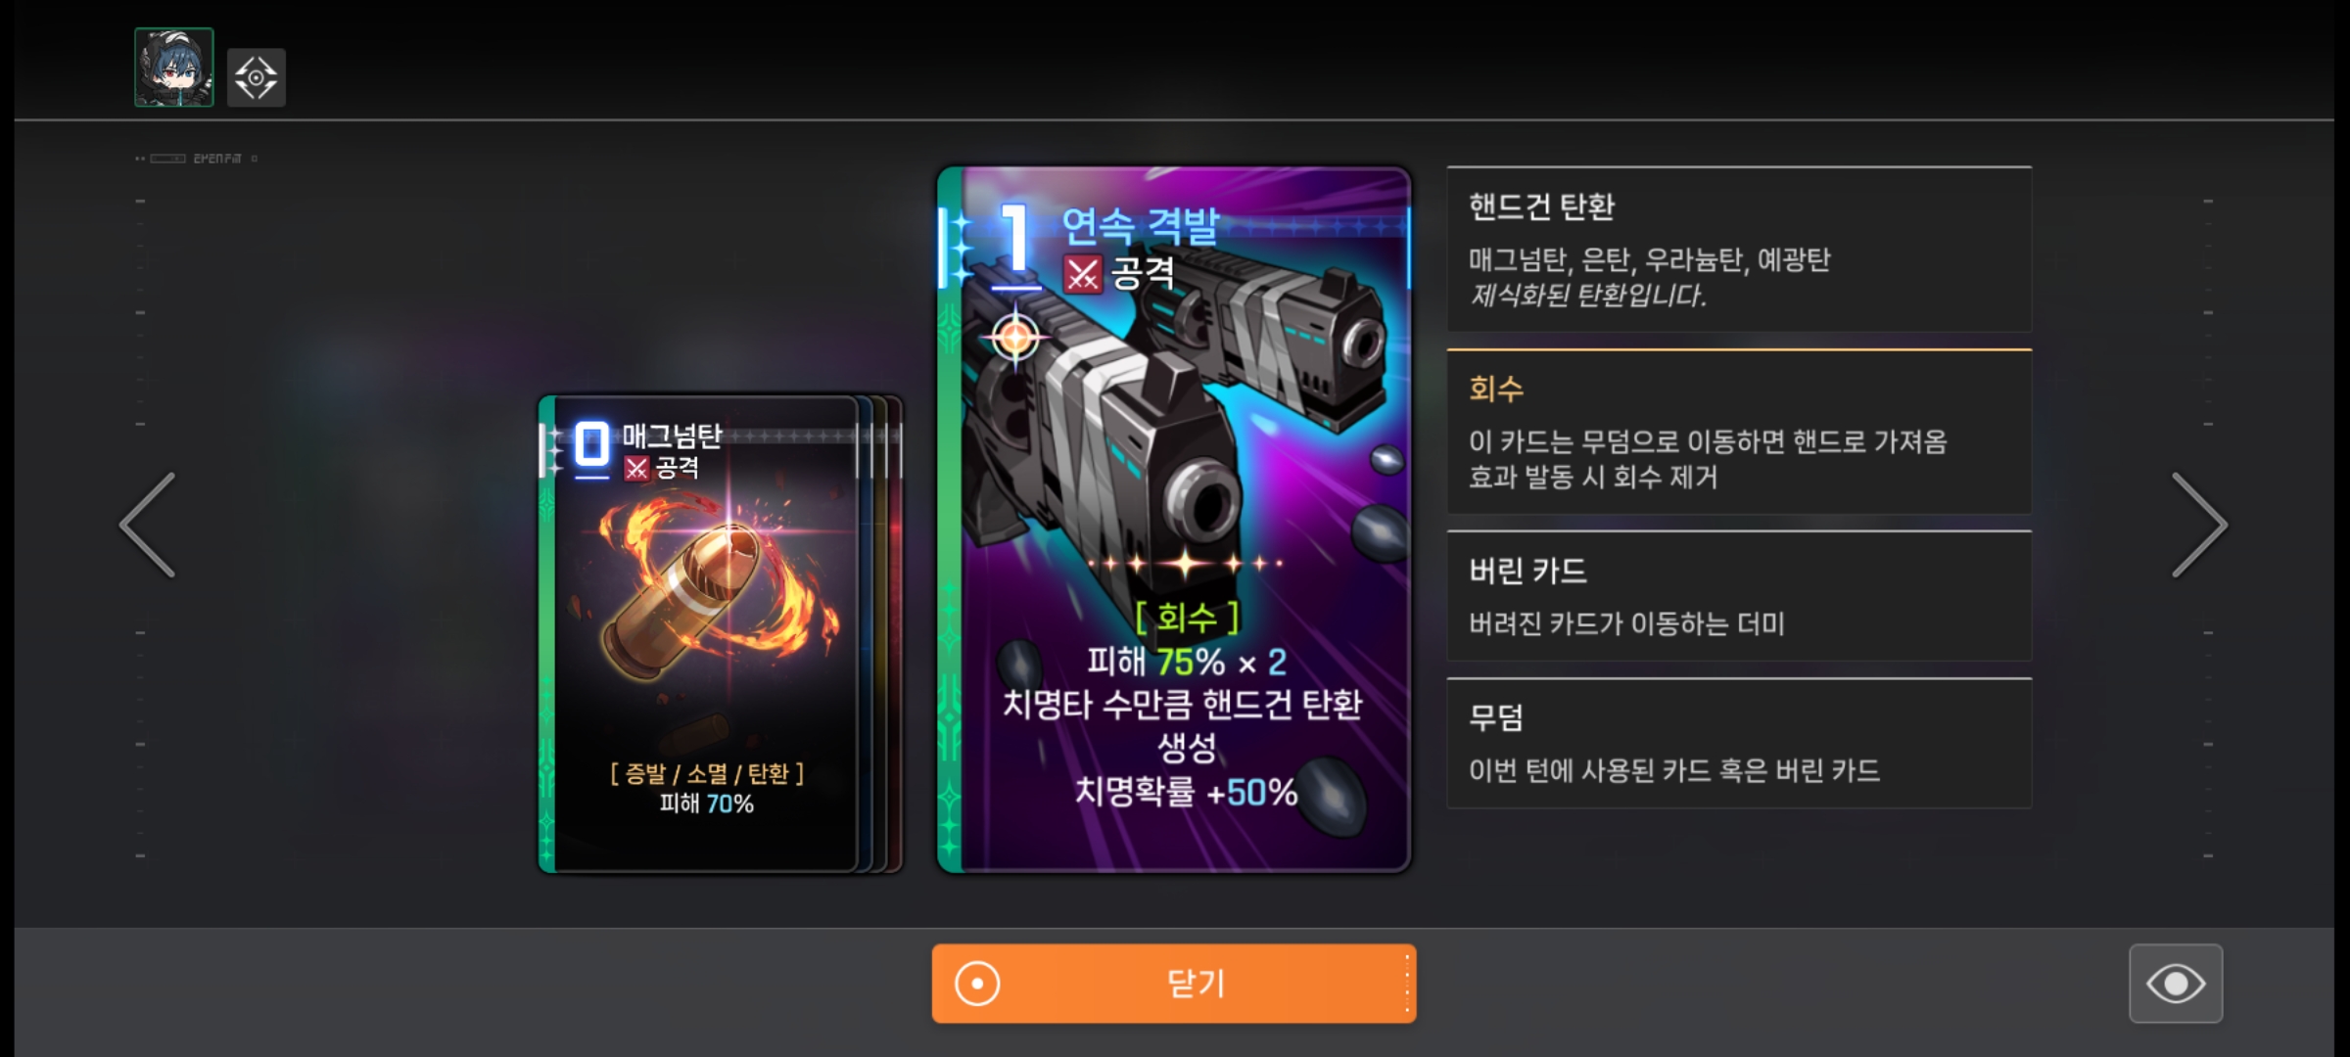The image size is (2350, 1057).
Task: Tap the 연속 격발 handgun card
Action: pos(1174,520)
